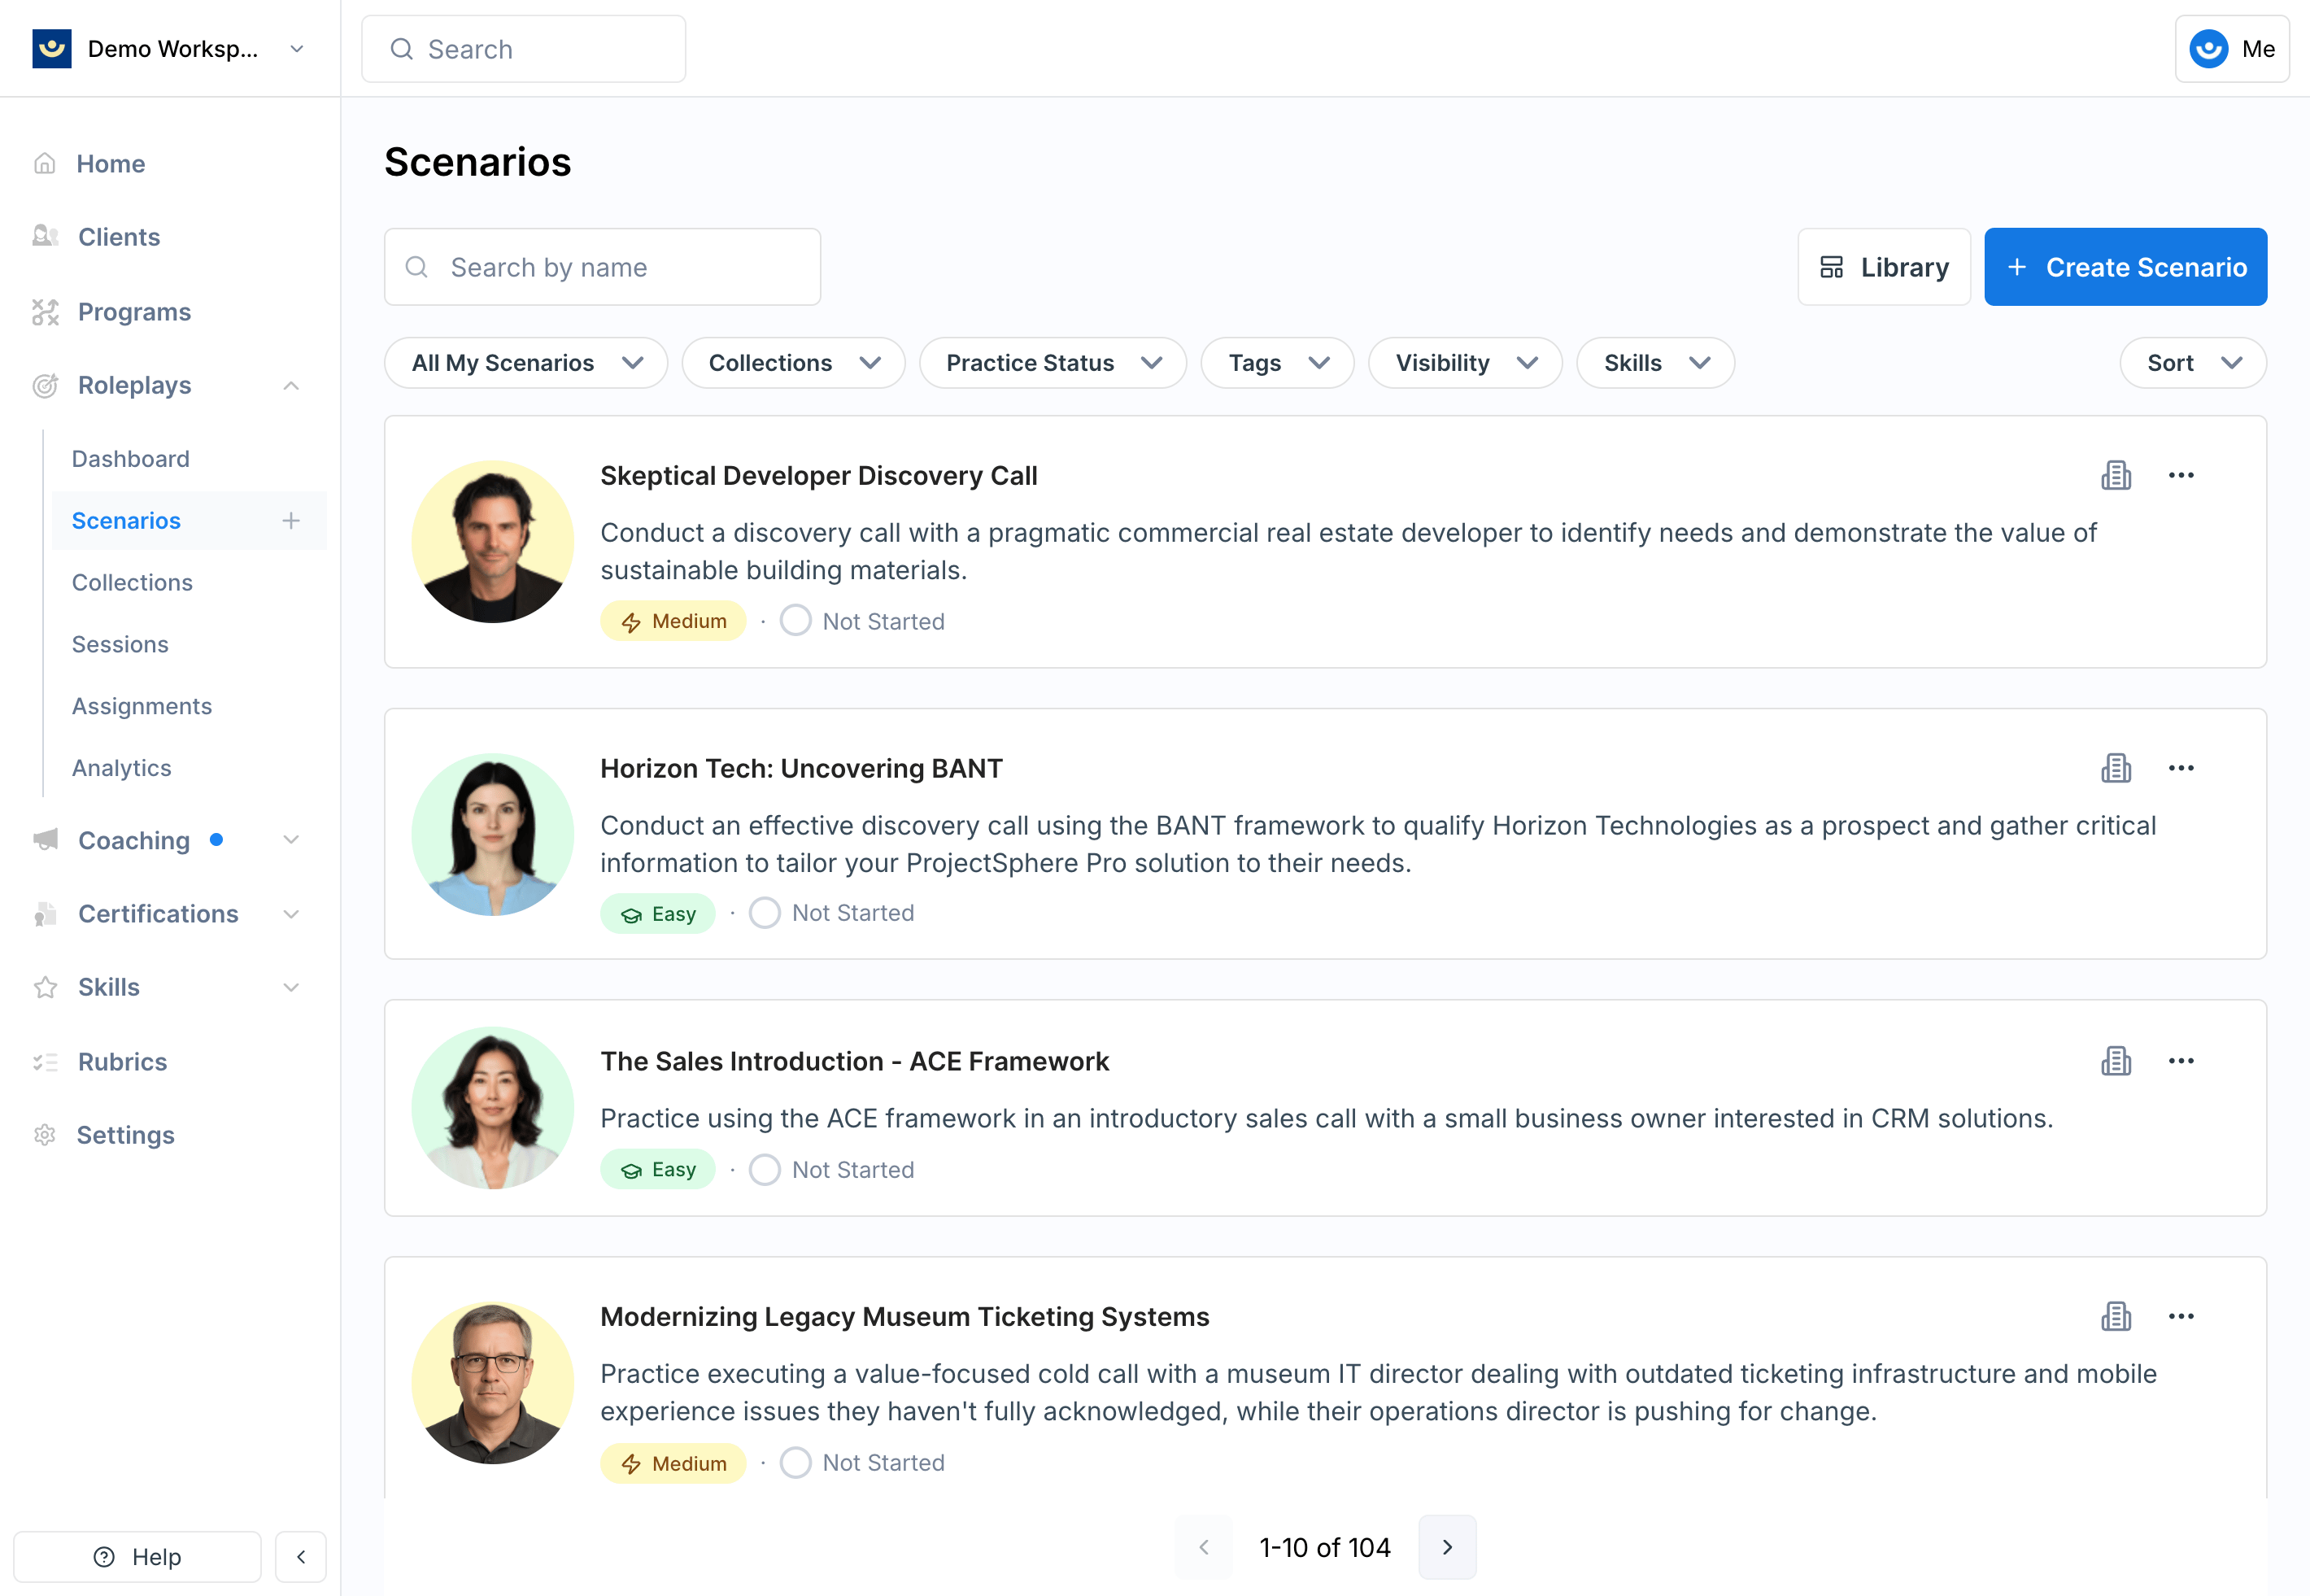The height and width of the screenshot is (1596, 2310).
Task: Collapse the sidebar with arrow button
Action: coord(301,1557)
